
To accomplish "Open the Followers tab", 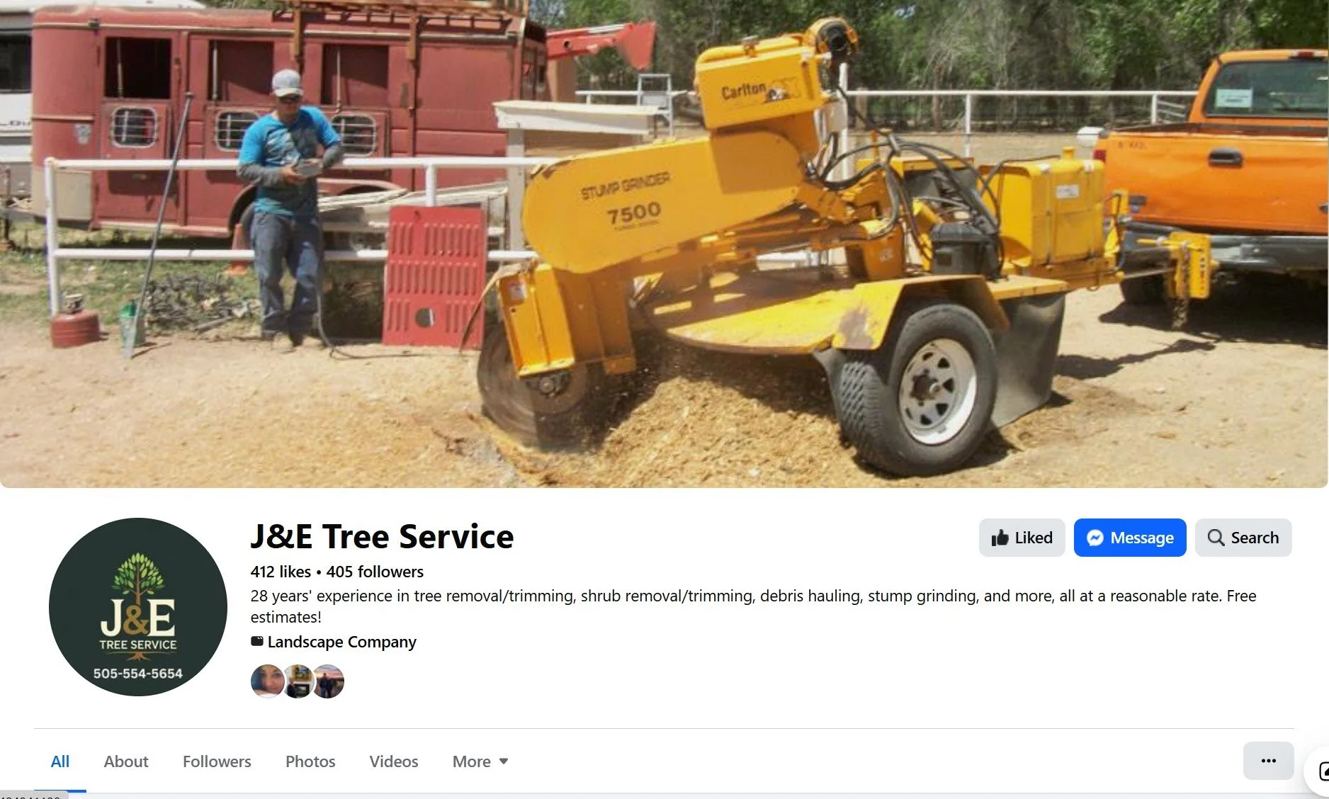I will [217, 761].
